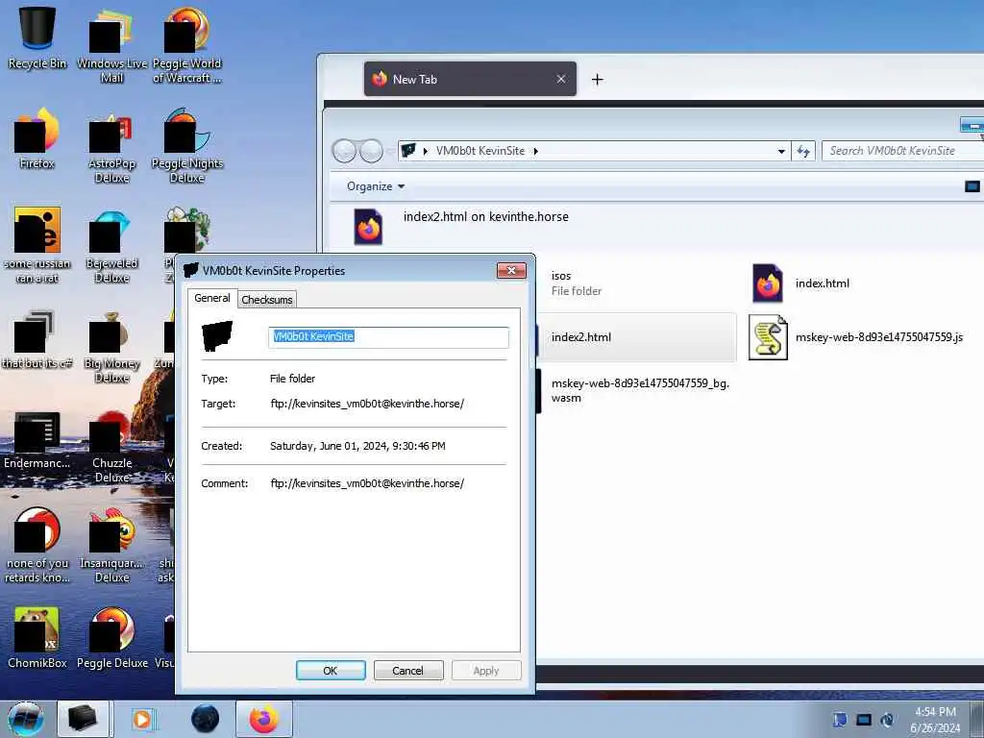Click 'index2.html on kevinthe.horse' details text
This screenshot has width=984, height=738.
coord(485,216)
